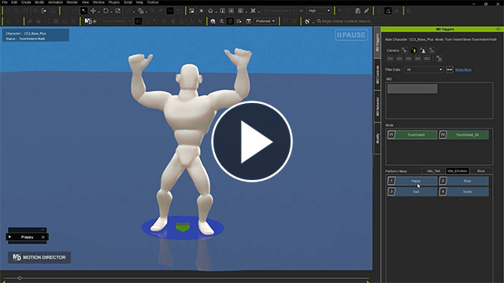The width and height of the screenshot is (504, 283).
Task: Select the active green follow camera icon
Action: click(x=413, y=50)
